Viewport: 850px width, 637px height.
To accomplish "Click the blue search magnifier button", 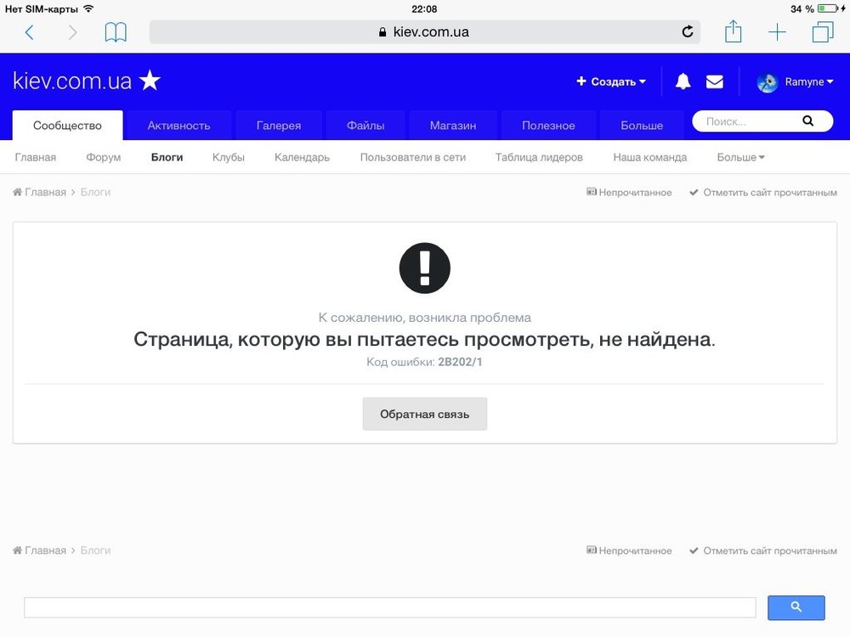I will [x=796, y=607].
